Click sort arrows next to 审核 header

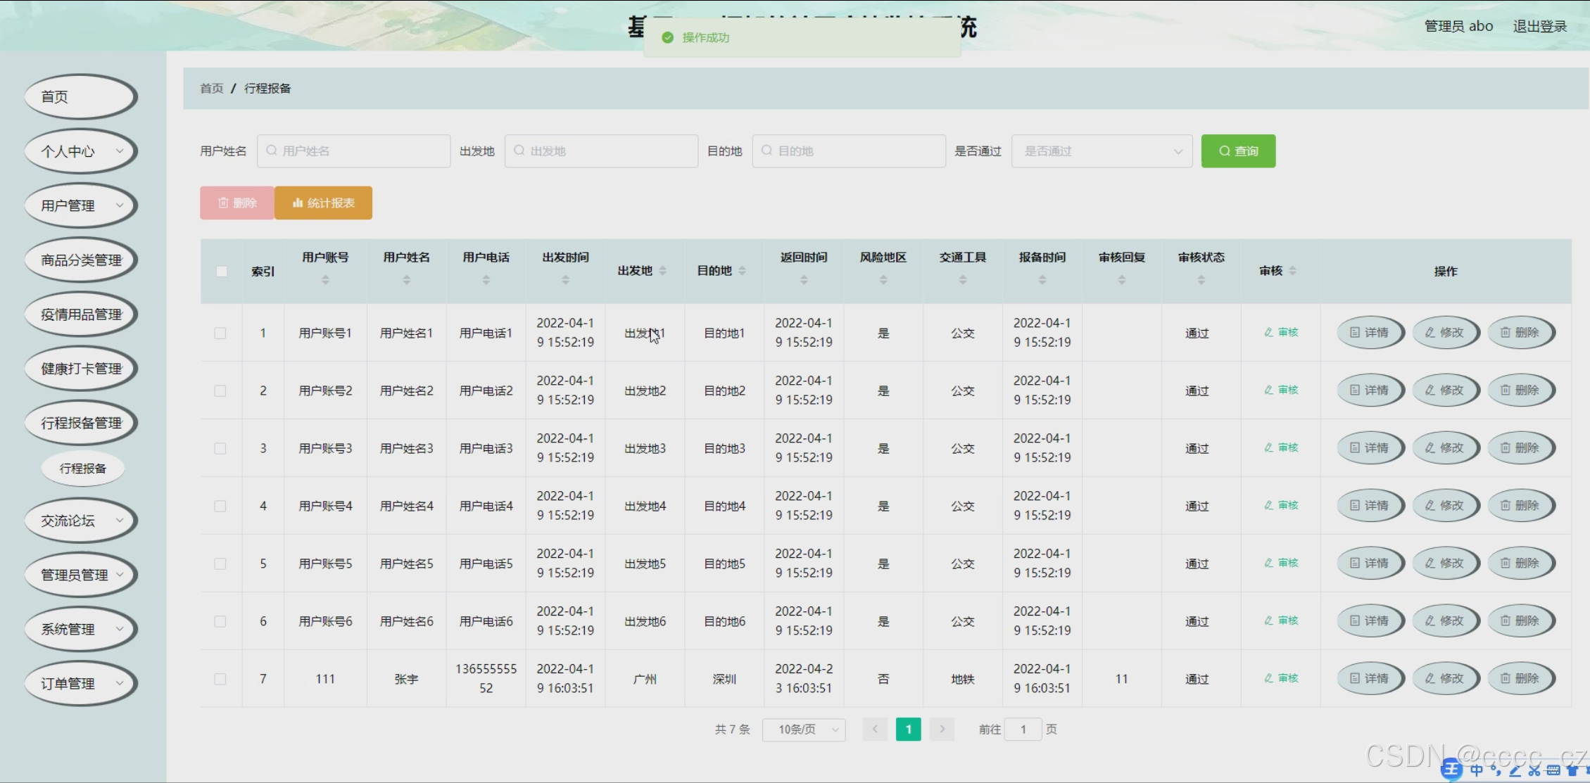point(1292,271)
